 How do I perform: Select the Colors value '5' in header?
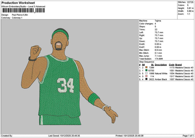pos(188,5)
